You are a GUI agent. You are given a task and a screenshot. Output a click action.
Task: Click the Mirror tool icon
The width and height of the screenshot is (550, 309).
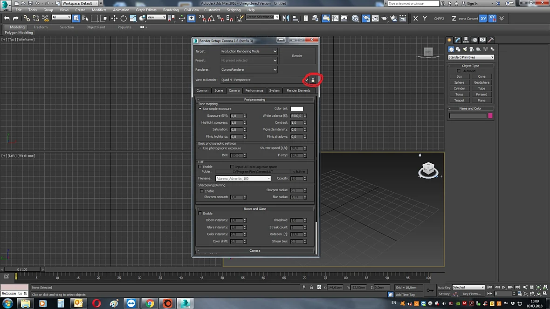click(x=286, y=18)
